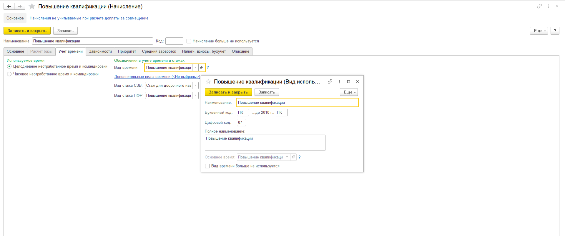This screenshot has width=565, height=236.
Task: Star the Повышение квалификации dialog as favorite
Action: (208, 81)
